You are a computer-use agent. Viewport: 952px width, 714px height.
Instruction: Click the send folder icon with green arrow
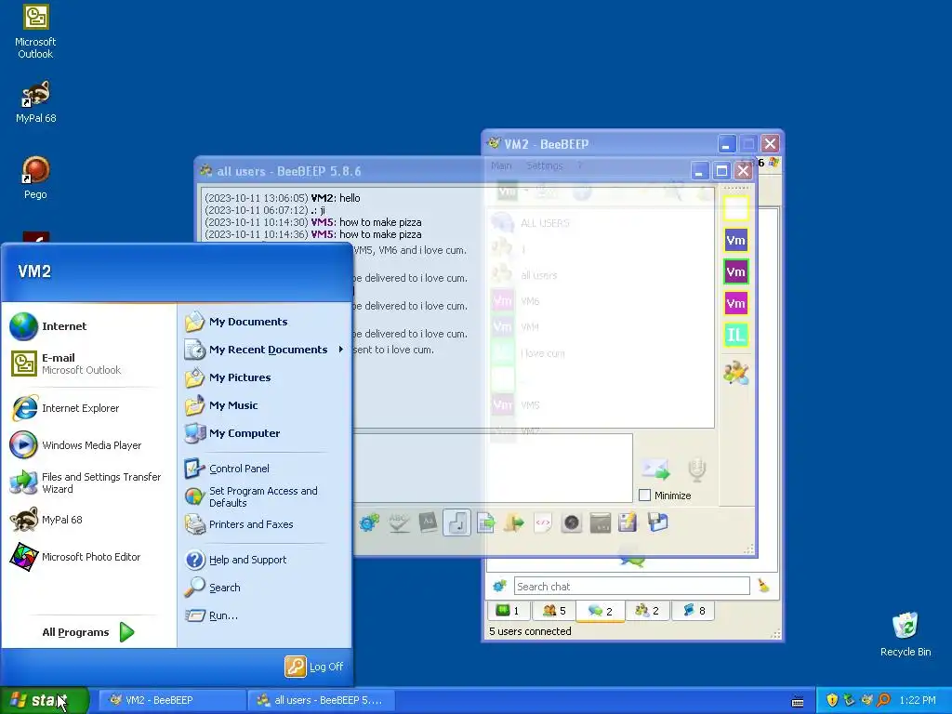pos(513,522)
